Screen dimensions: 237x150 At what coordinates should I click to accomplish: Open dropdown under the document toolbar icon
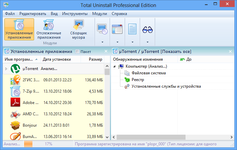tap(132, 42)
